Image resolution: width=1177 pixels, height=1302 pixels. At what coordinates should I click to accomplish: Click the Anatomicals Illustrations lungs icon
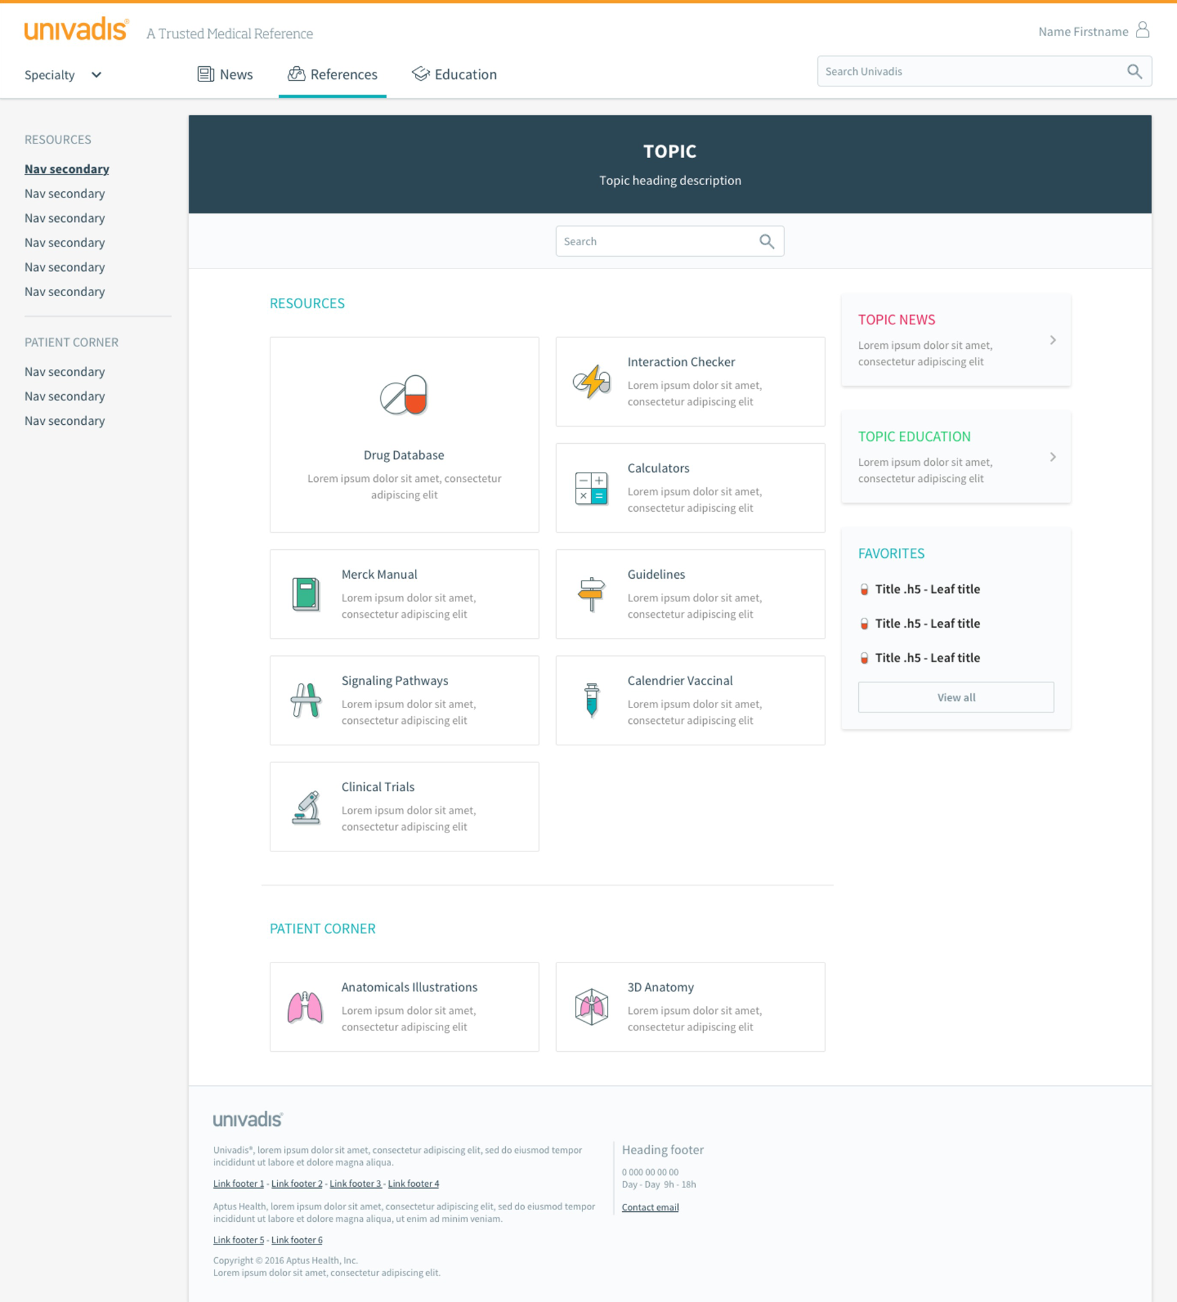click(x=305, y=1007)
